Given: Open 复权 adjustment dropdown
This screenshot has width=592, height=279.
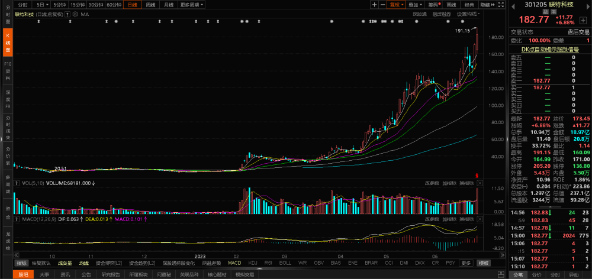Looking at the screenshot, I should (397, 5).
